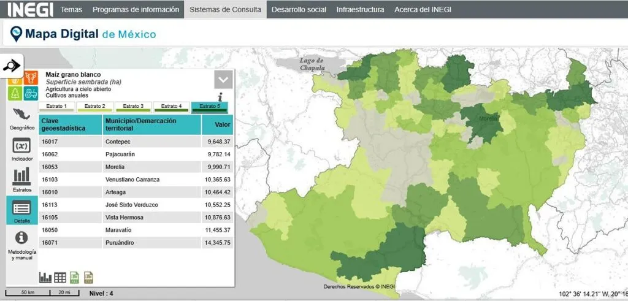Screen dimensions: 628x301
Task: Open the Programas de información menu
Action: pyautogui.click(x=136, y=10)
